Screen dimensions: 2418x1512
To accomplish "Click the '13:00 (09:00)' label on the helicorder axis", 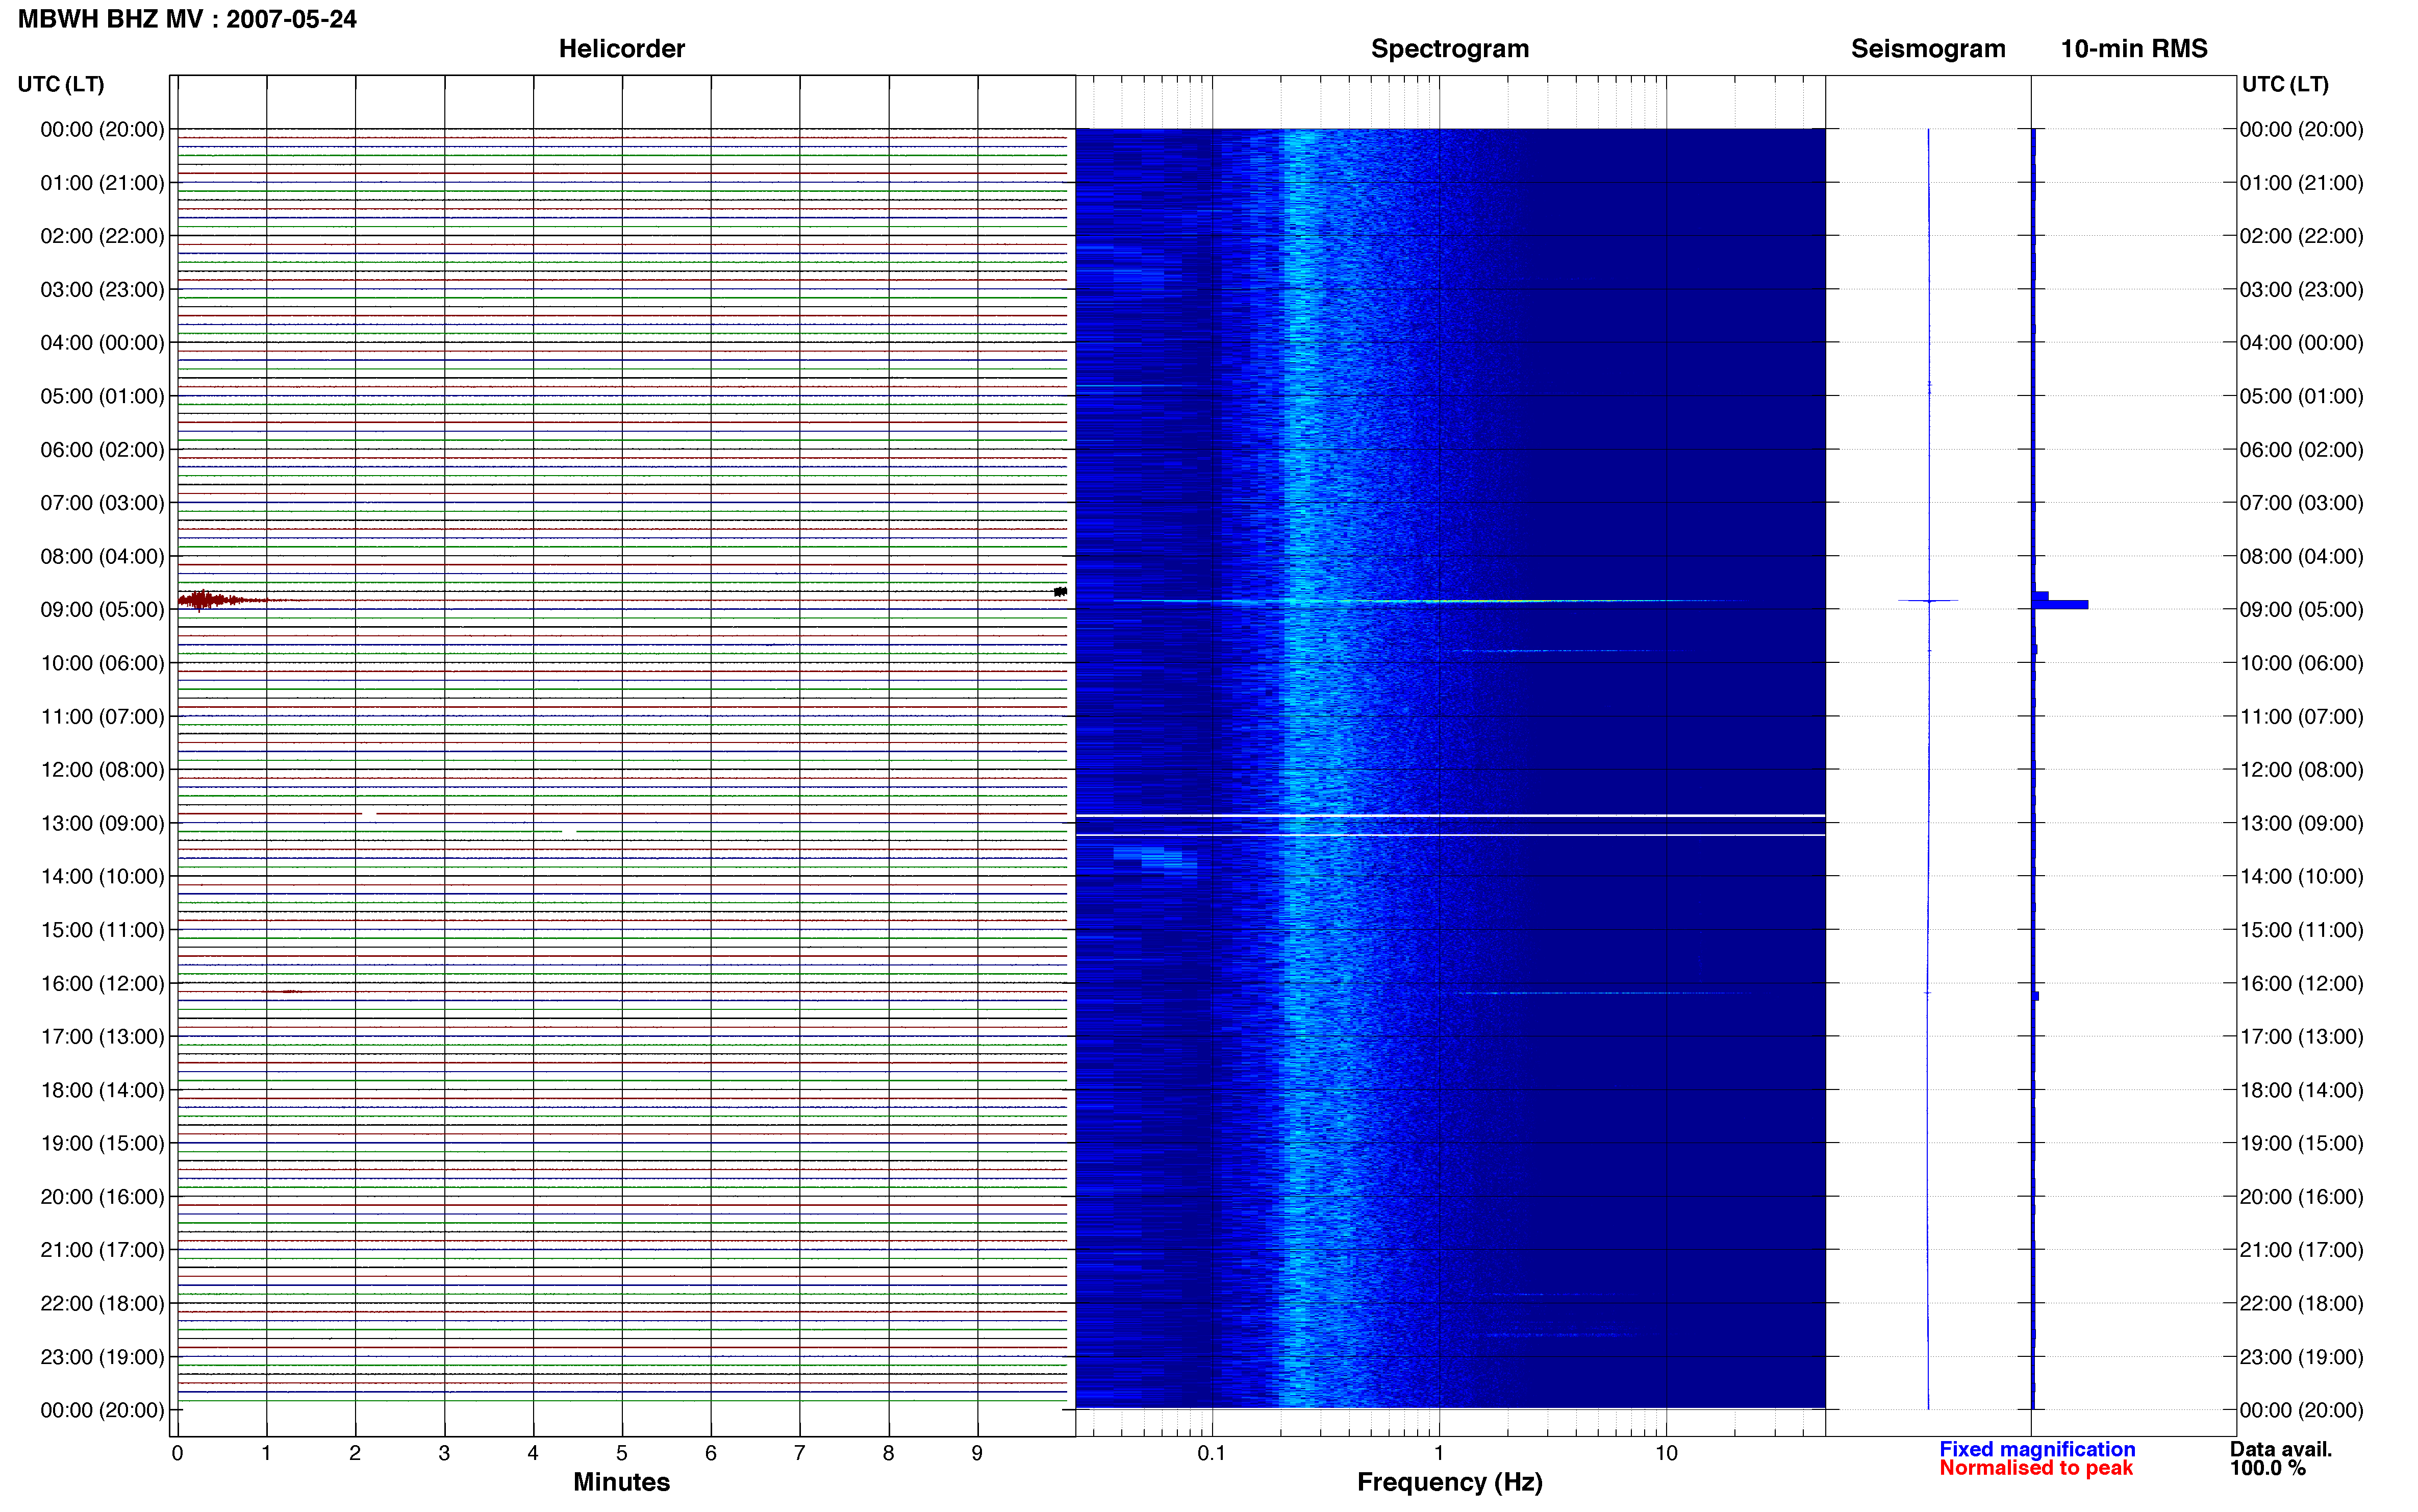I will 102,823.
